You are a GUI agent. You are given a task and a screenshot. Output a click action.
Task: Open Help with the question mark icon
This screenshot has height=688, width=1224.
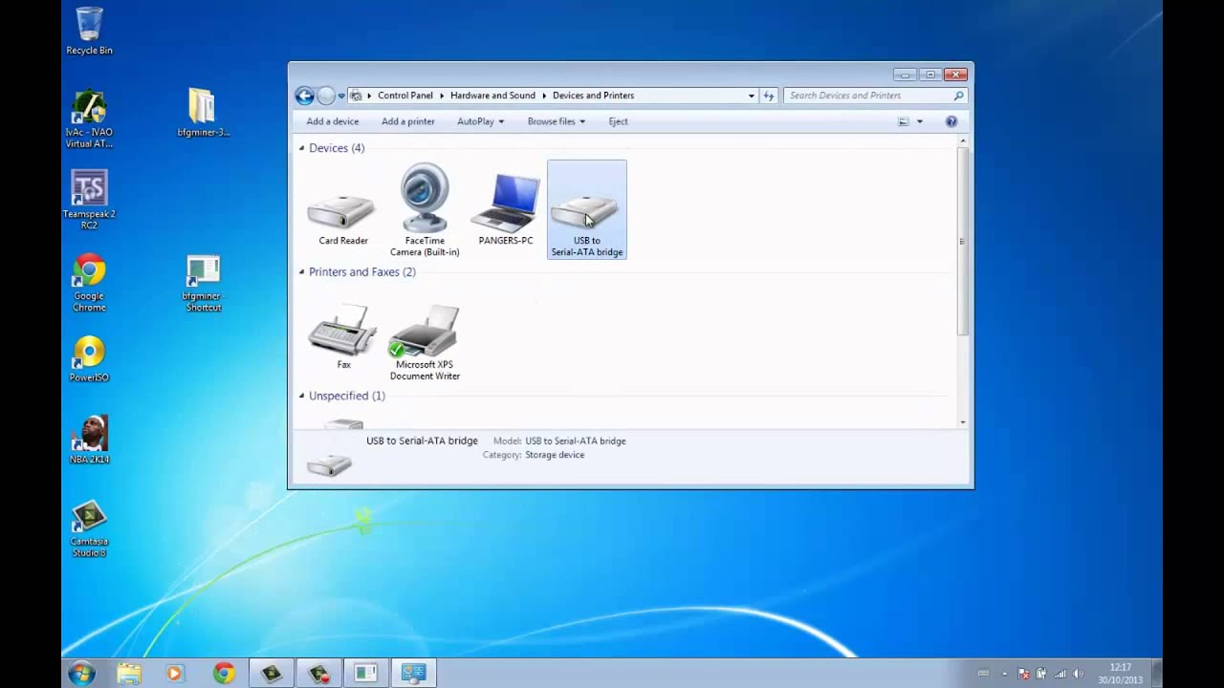951,121
